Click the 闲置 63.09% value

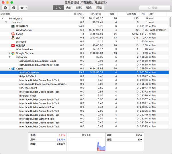point(61,144)
